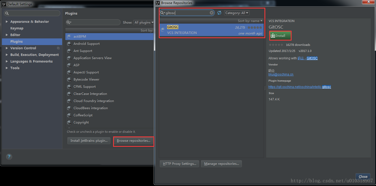Expand the Editor settings node
The height and width of the screenshot is (186, 376).
click(7, 35)
